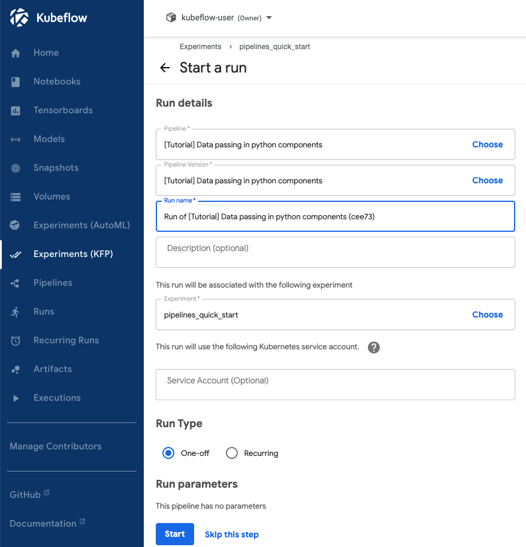Image resolution: width=526 pixels, height=547 pixels.
Task: Click the Tensorboards chart icon
Action: [16, 111]
